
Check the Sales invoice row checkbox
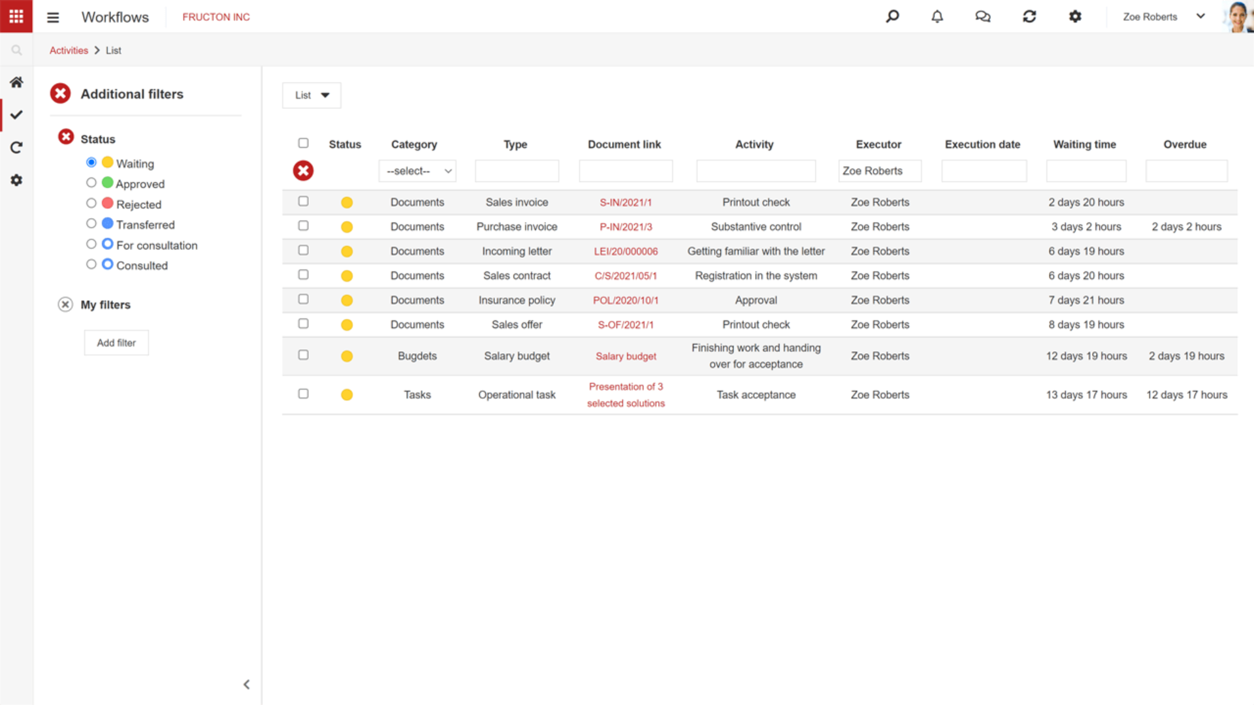click(x=303, y=202)
